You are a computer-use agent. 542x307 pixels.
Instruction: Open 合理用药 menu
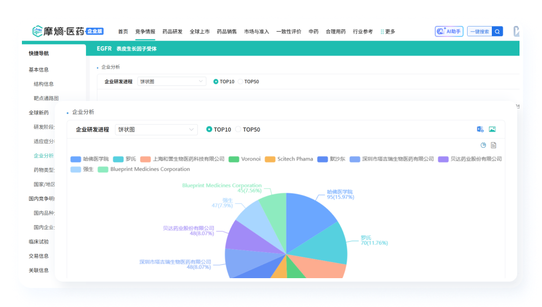pyautogui.click(x=336, y=32)
